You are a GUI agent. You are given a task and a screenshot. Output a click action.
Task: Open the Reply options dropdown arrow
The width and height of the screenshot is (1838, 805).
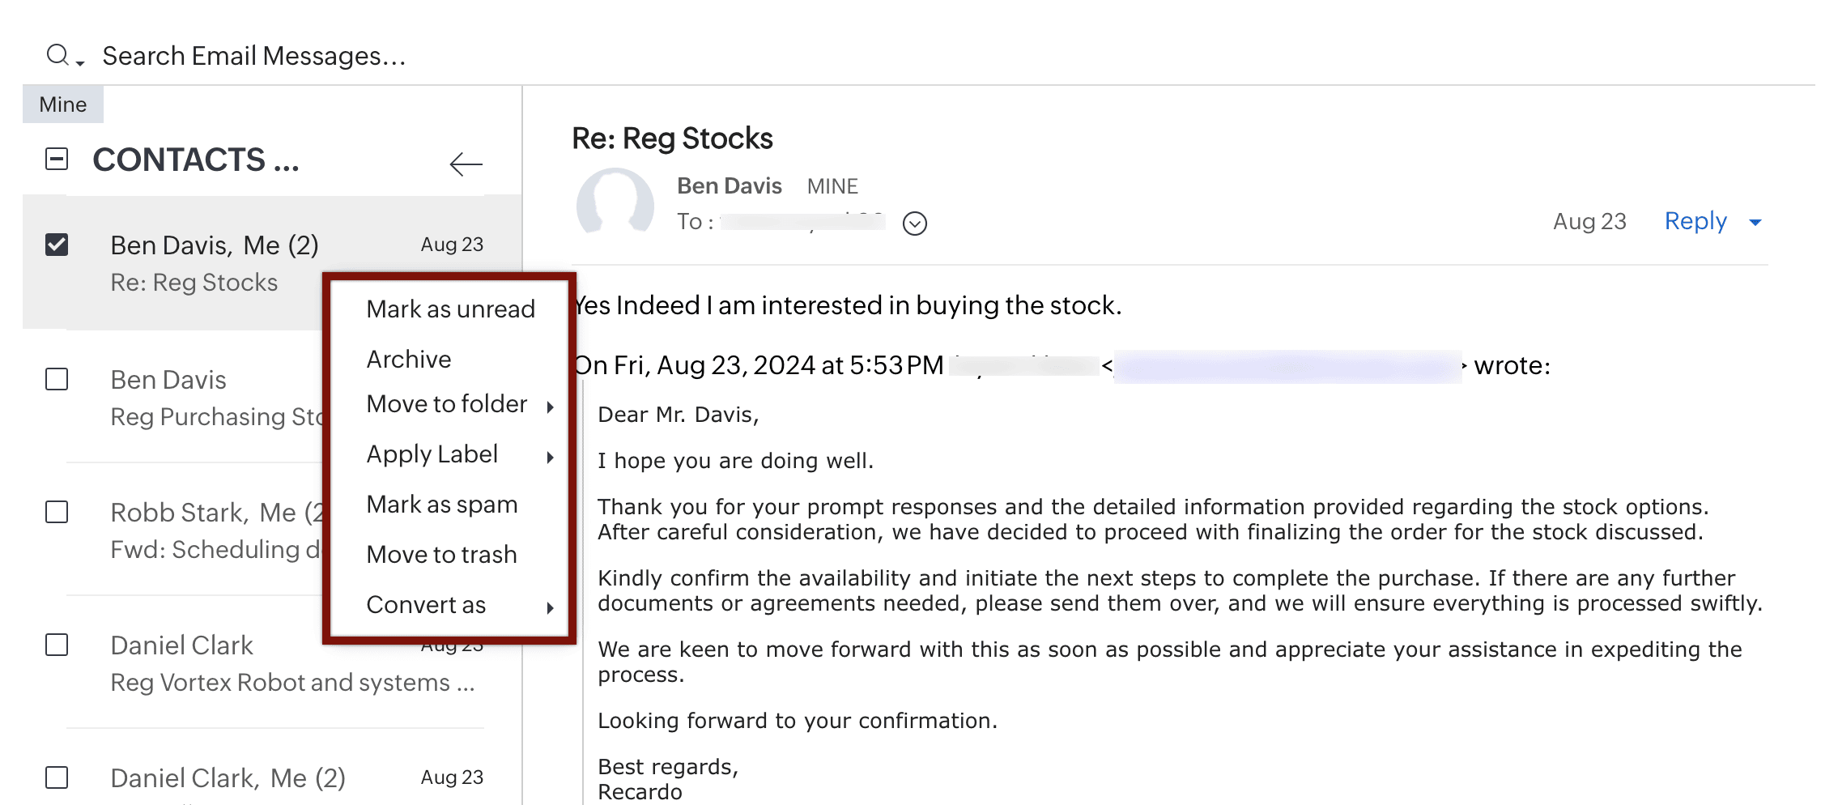(x=1755, y=223)
